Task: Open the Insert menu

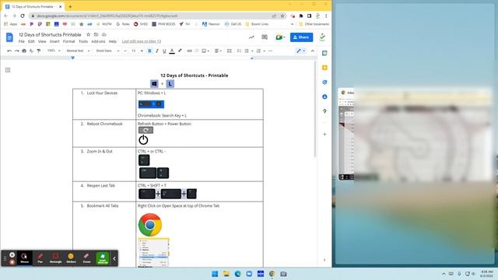Action: tap(54, 41)
